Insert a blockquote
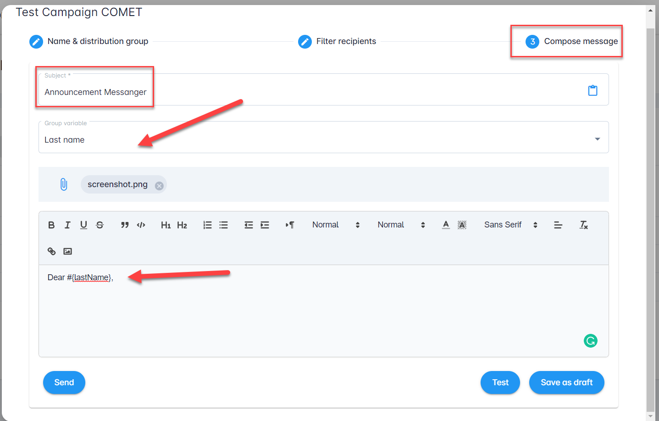 tap(125, 225)
